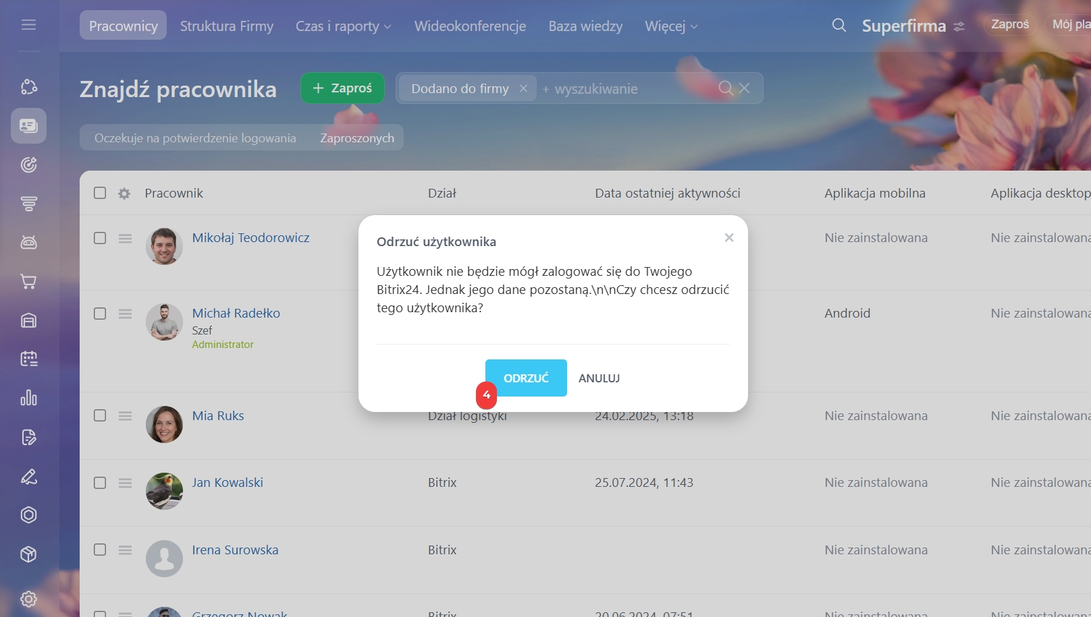Toggle the select-all checkbox in table header
The width and height of the screenshot is (1091, 617).
coord(100,193)
